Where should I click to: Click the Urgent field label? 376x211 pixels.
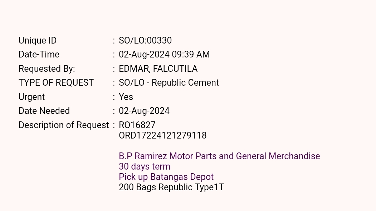click(32, 97)
